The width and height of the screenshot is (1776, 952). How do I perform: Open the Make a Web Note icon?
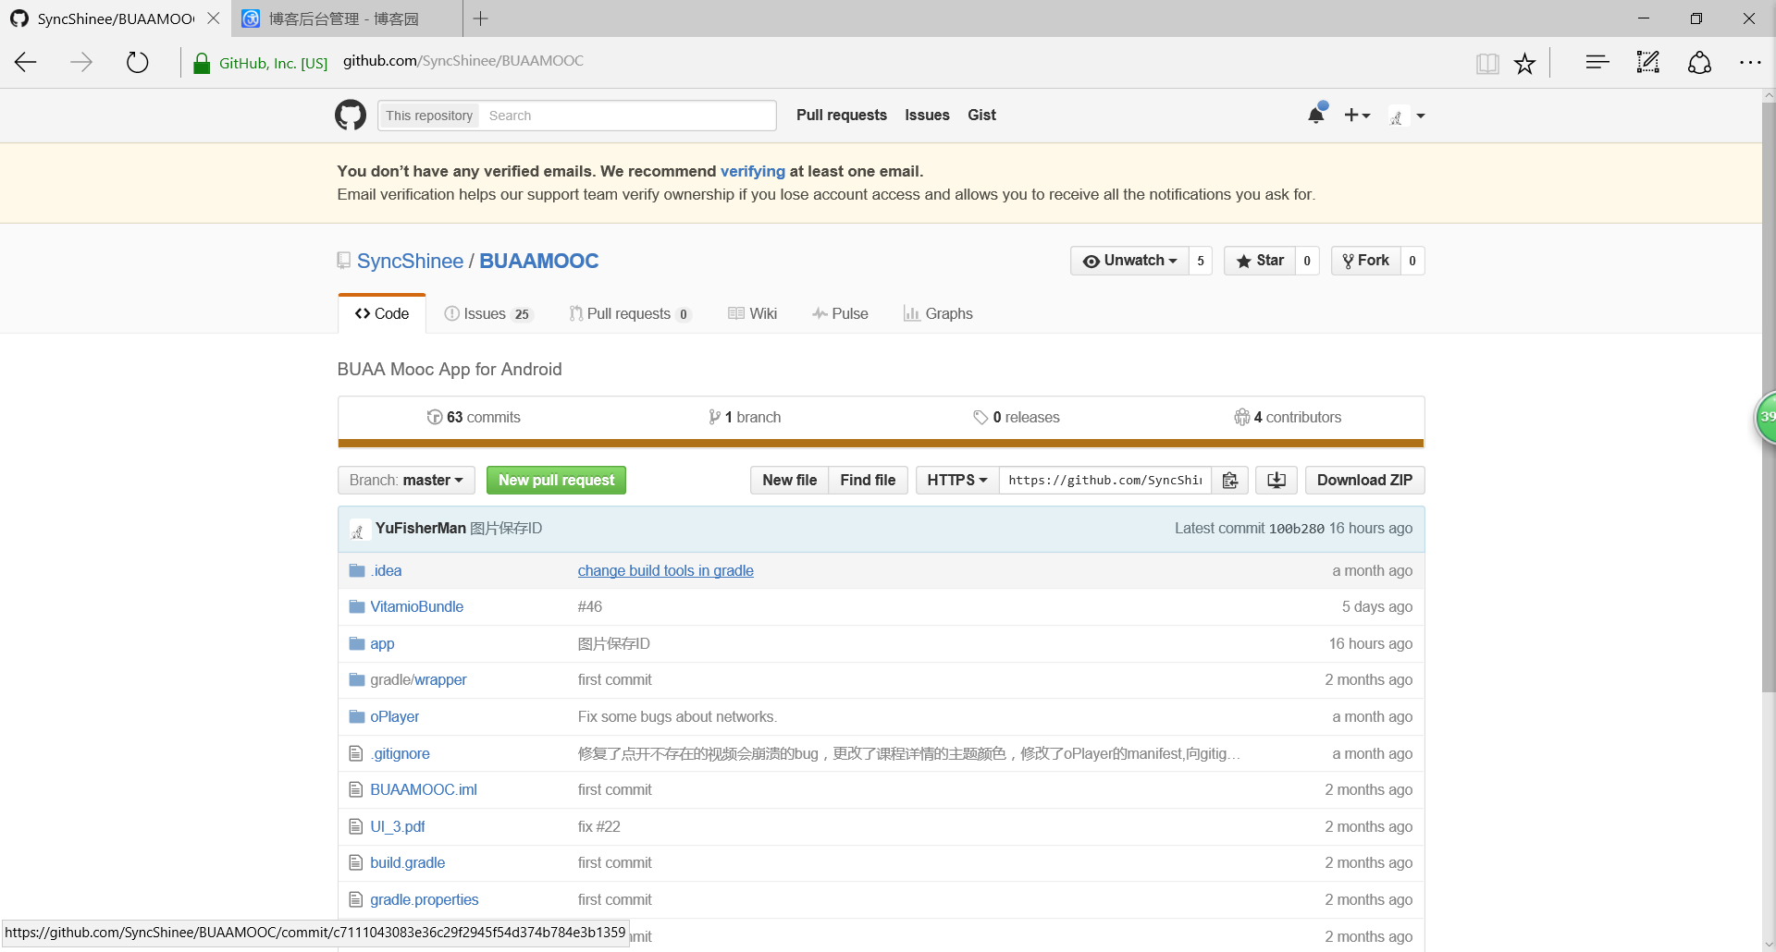click(x=1648, y=63)
